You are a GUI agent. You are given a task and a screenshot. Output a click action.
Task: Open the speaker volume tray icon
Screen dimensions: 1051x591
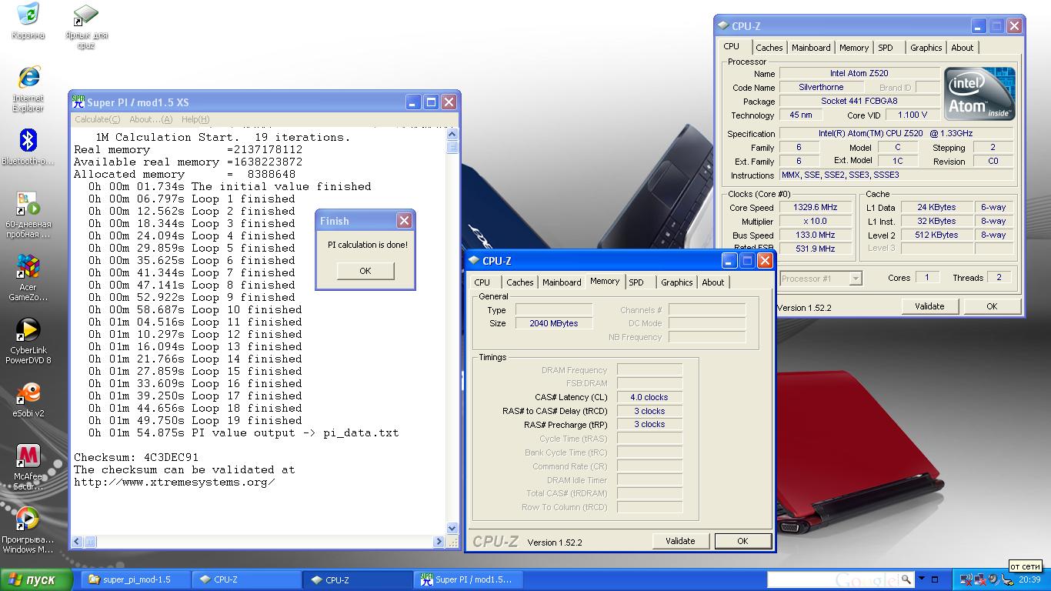tap(993, 579)
